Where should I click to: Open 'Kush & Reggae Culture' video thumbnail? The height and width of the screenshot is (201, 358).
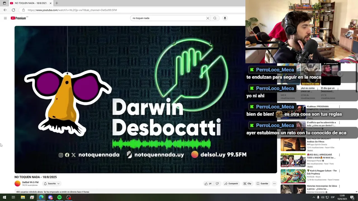293,176
